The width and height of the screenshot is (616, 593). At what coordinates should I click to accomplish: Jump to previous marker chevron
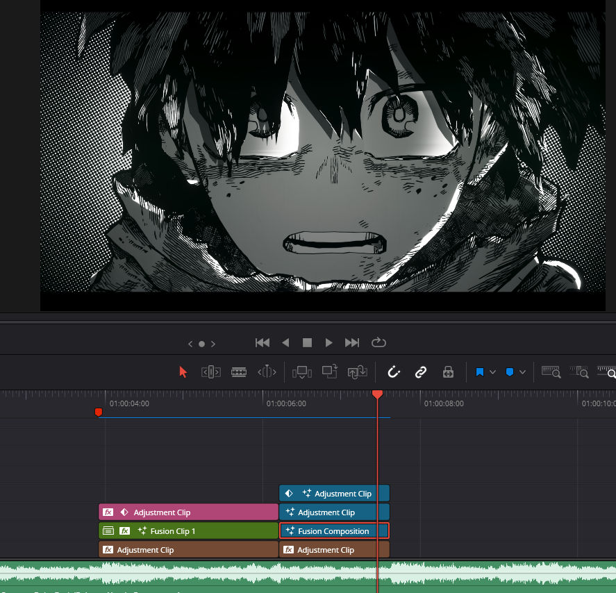pos(190,344)
